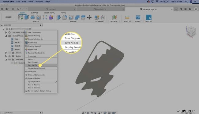The height and width of the screenshot is (114, 199).
Task: Toggle visibility of the Bodies folder
Action: click(x=9, y=56)
